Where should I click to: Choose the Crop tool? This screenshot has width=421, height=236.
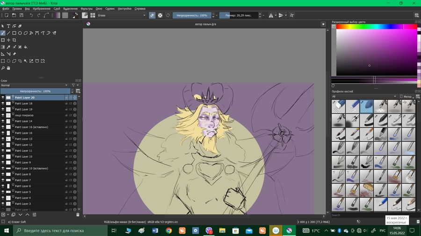click(x=14, y=40)
